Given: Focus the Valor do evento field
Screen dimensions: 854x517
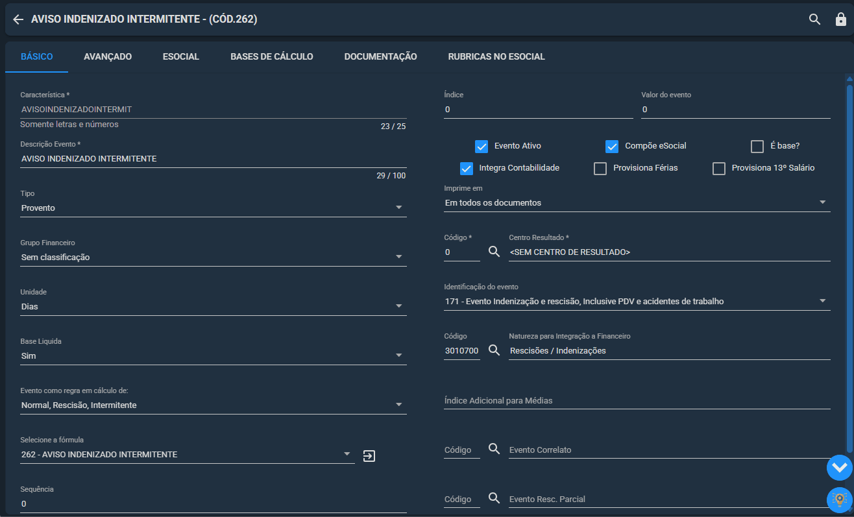Looking at the screenshot, I should (736, 110).
